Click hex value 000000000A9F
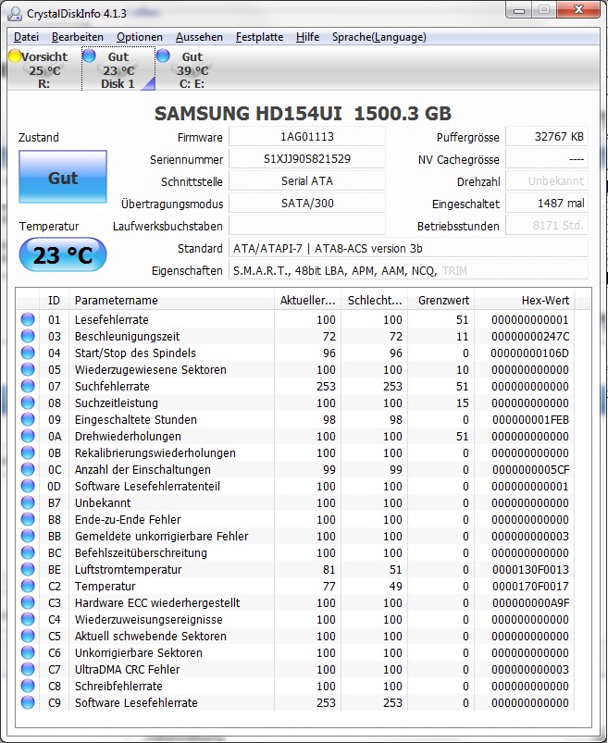Viewport: 608px width, 743px height. click(x=530, y=602)
